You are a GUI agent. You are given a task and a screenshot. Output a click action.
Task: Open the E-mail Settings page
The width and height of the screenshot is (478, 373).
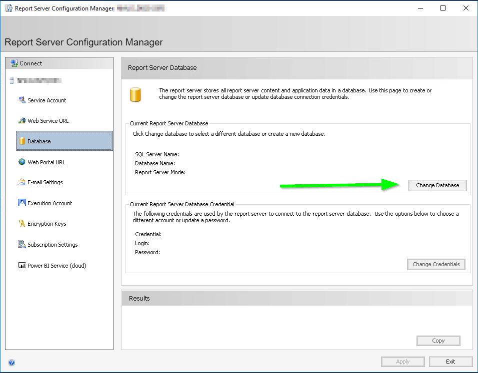[x=45, y=182]
